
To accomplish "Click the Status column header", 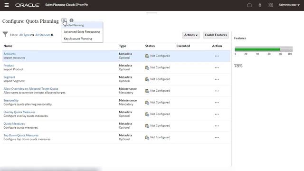I will [x=150, y=46].
